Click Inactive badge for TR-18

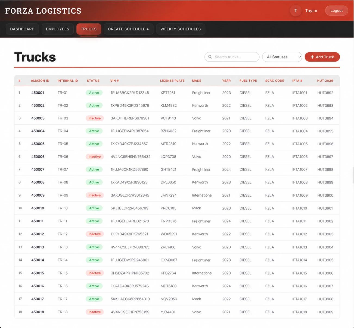95,312
